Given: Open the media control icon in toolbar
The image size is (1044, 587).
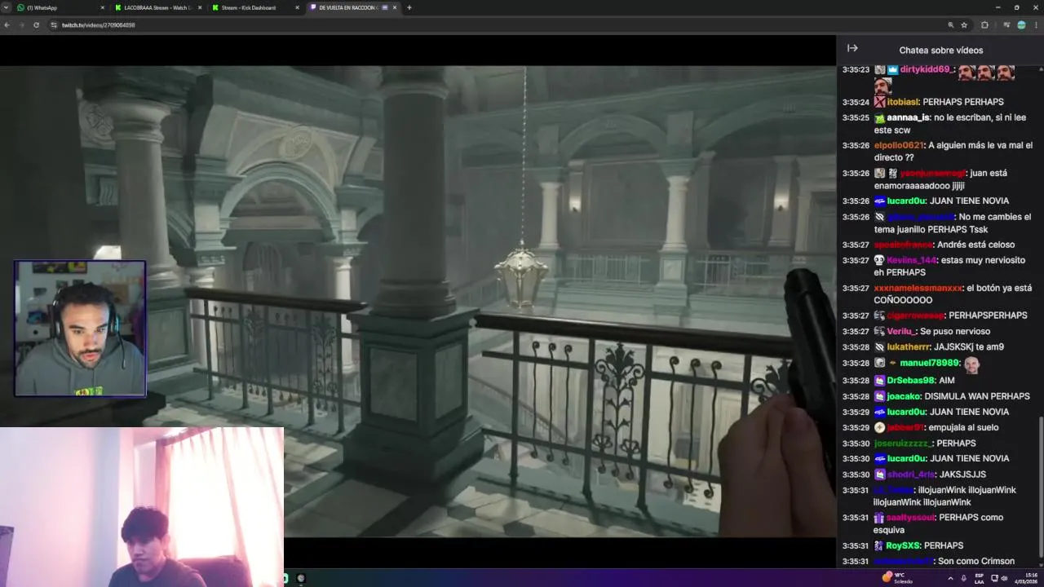Looking at the screenshot, I should click(x=1006, y=24).
